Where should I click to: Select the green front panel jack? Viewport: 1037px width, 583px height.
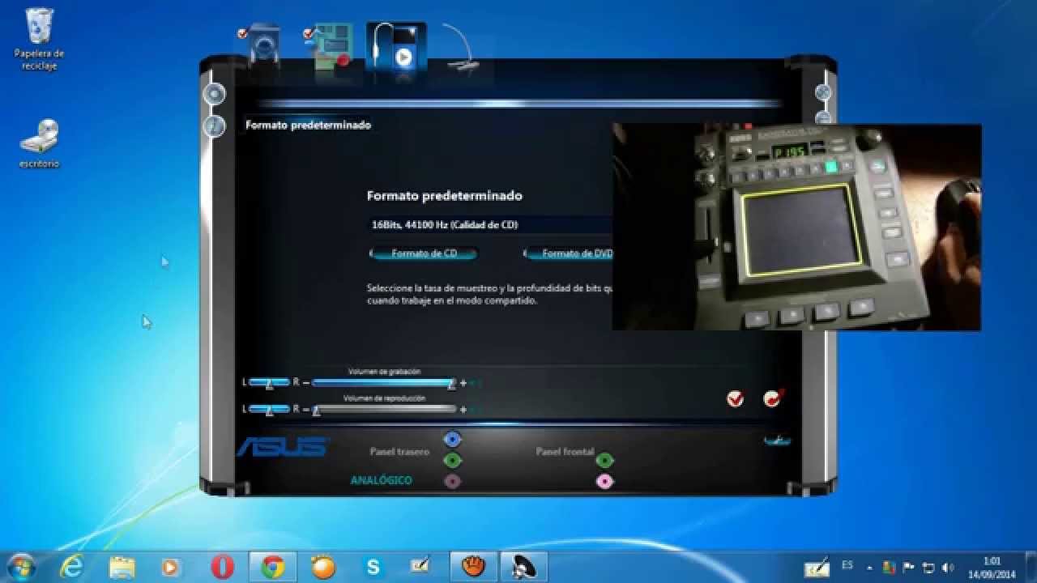coord(604,460)
